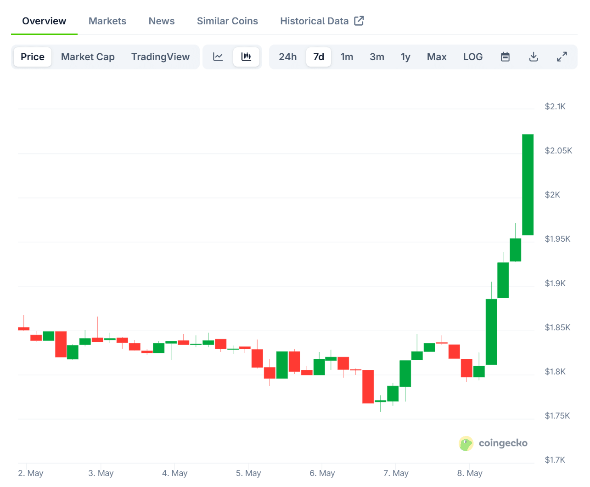The image size is (590, 487).
Task: Click the $2.1K price axis label
Action: click(555, 107)
